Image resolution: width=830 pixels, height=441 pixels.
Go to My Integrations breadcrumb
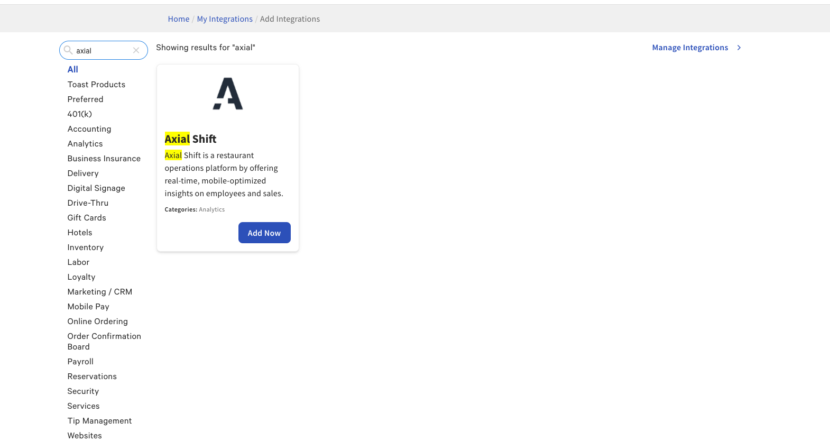click(x=225, y=19)
